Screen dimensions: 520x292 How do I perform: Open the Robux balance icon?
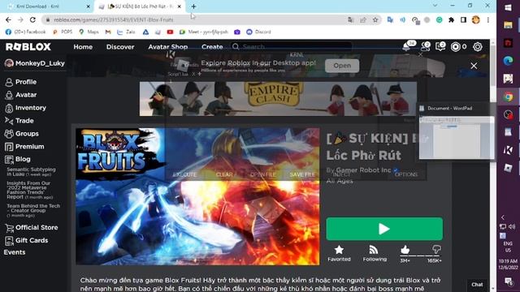tap(455, 47)
